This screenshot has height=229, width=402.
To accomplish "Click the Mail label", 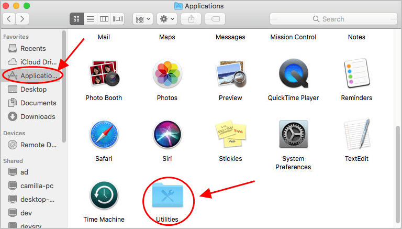I will point(104,37).
